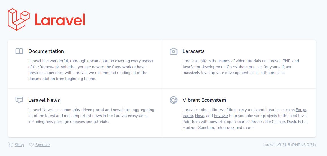Viewport: 327px width, 156px height.
Task: Visit the Nova link
Action: point(200,116)
